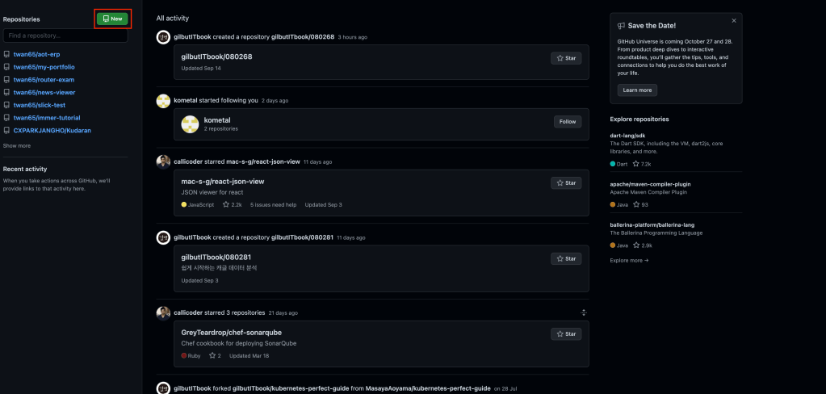Star the gilbutITbook/080268 repository
Screen dimensions: 826x394
[x=566, y=58]
